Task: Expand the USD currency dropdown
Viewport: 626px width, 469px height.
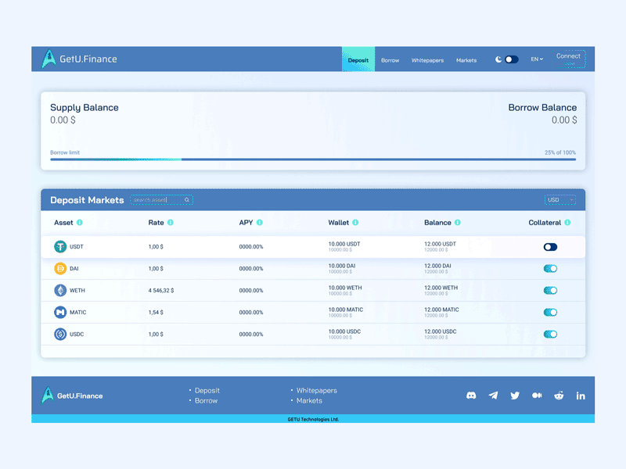Action: pos(559,200)
